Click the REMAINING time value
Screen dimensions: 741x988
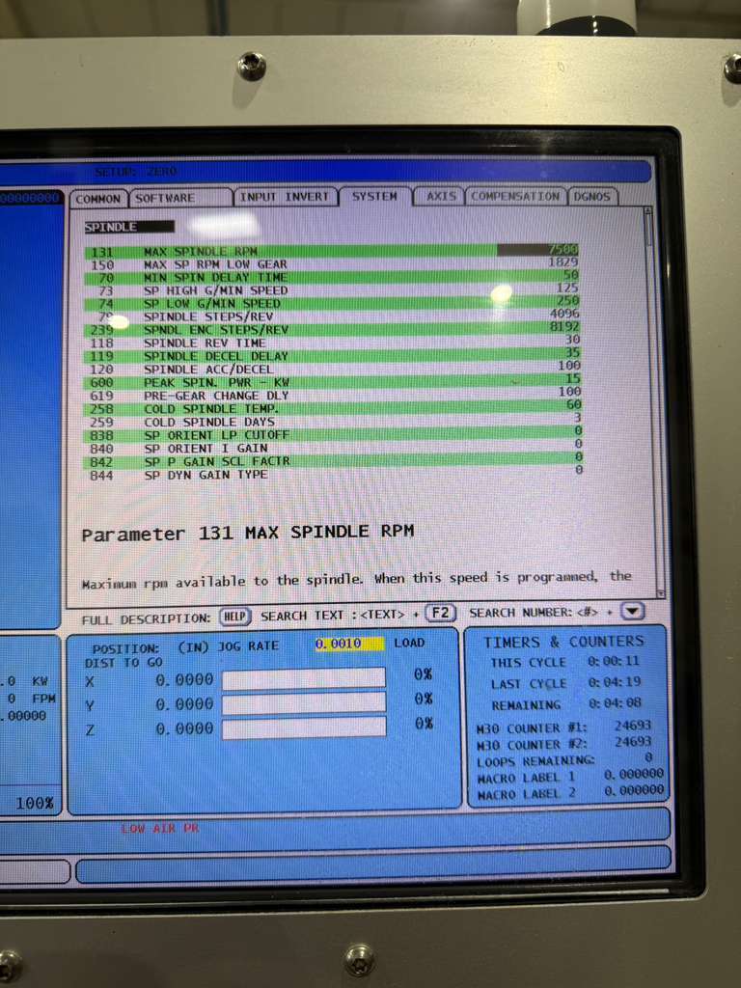point(615,703)
